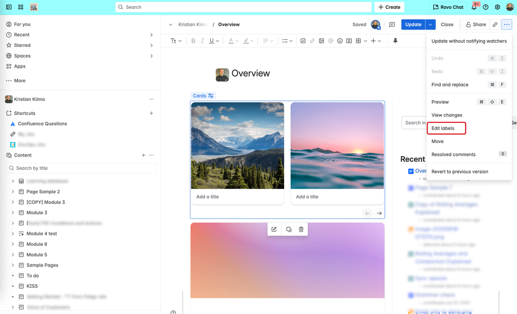The image size is (517, 314).
Task: Choose Move from the menu
Action: [x=469, y=141]
